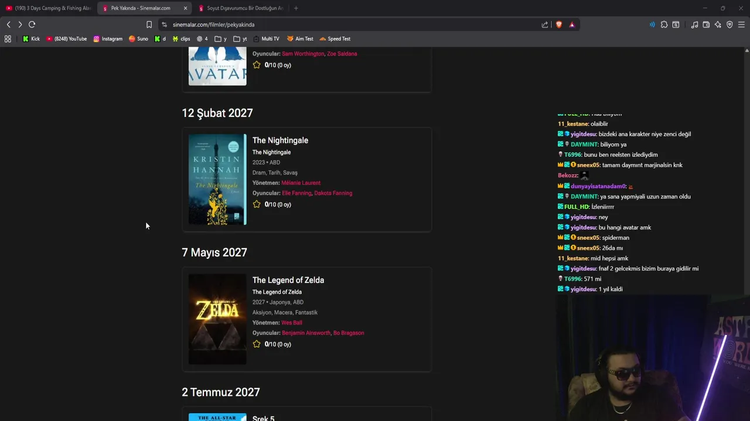Open the bookmark labeled 4
This screenshot has height=421, width=750.
click(x=202, y=39)
